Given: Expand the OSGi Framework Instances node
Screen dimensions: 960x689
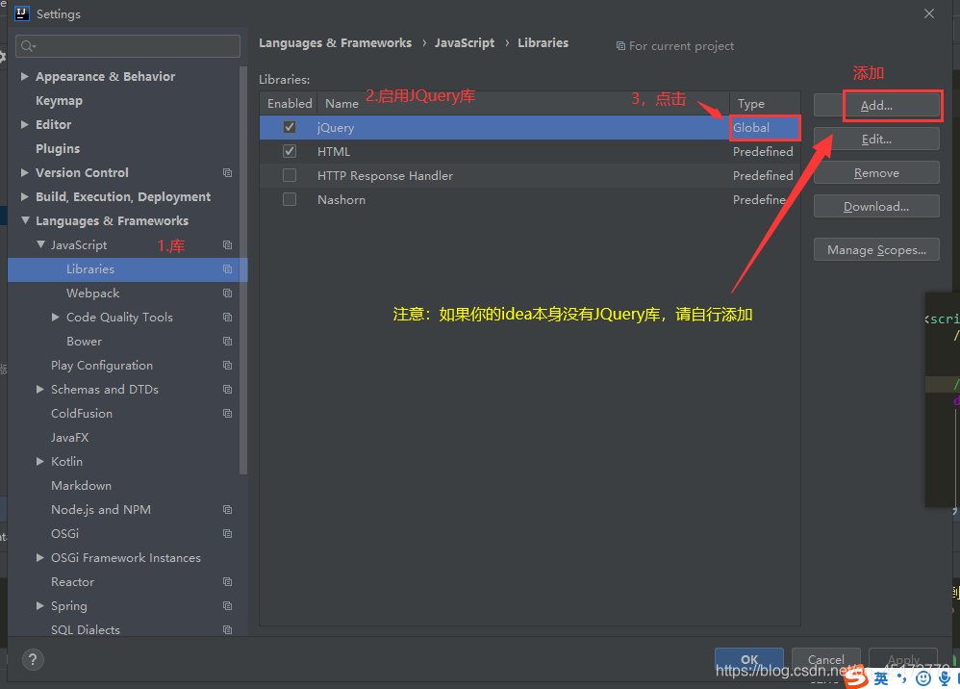Looking at the screenshot, I should click(x=39, y=558).
